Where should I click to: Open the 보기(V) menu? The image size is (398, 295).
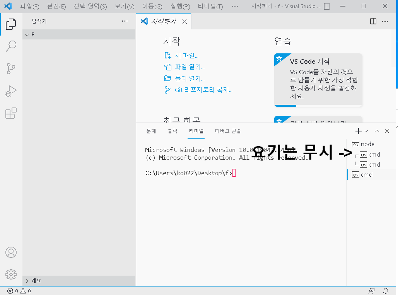coord(125,6)
